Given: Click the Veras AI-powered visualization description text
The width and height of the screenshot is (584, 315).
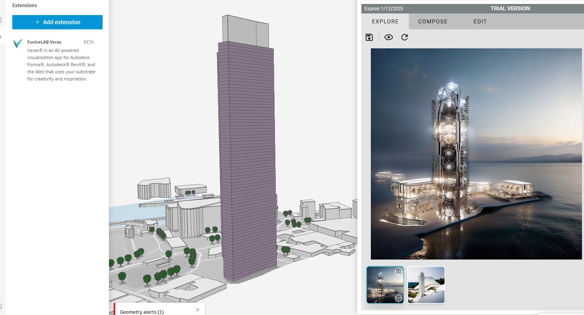Looking at the screenshot, I should [x=61, y=65].
